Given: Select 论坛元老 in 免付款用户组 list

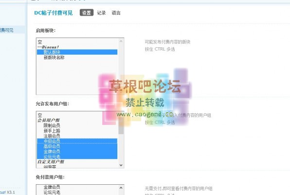Looking at the screenshot, I should click(x=77, y=193).
